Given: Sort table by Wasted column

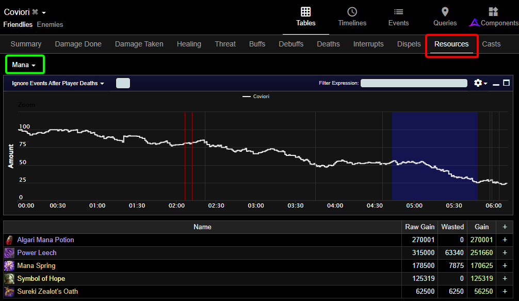Looking at the screenshot, I should click(452, 227).
